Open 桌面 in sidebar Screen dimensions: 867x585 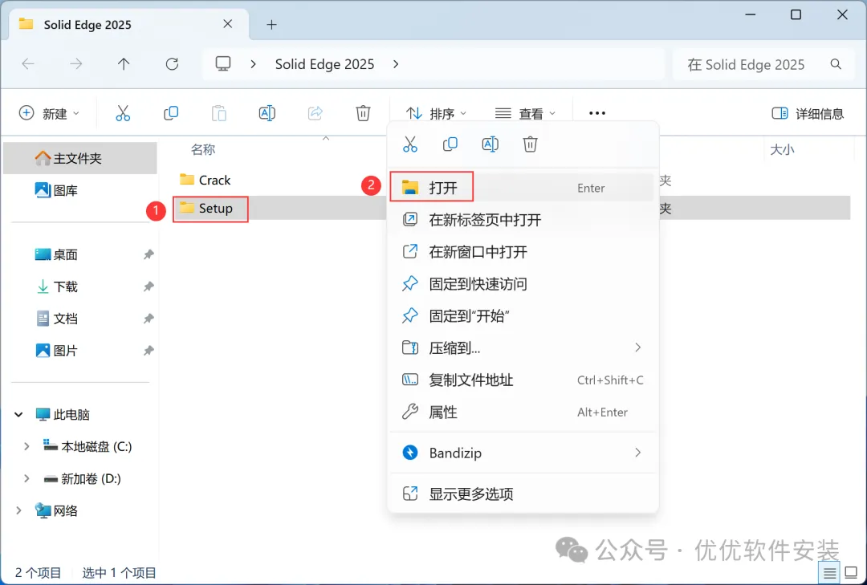[x=56, y=254]
